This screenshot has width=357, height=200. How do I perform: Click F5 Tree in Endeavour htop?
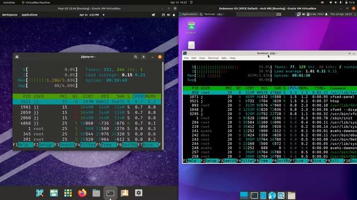[x=263, y=161]
